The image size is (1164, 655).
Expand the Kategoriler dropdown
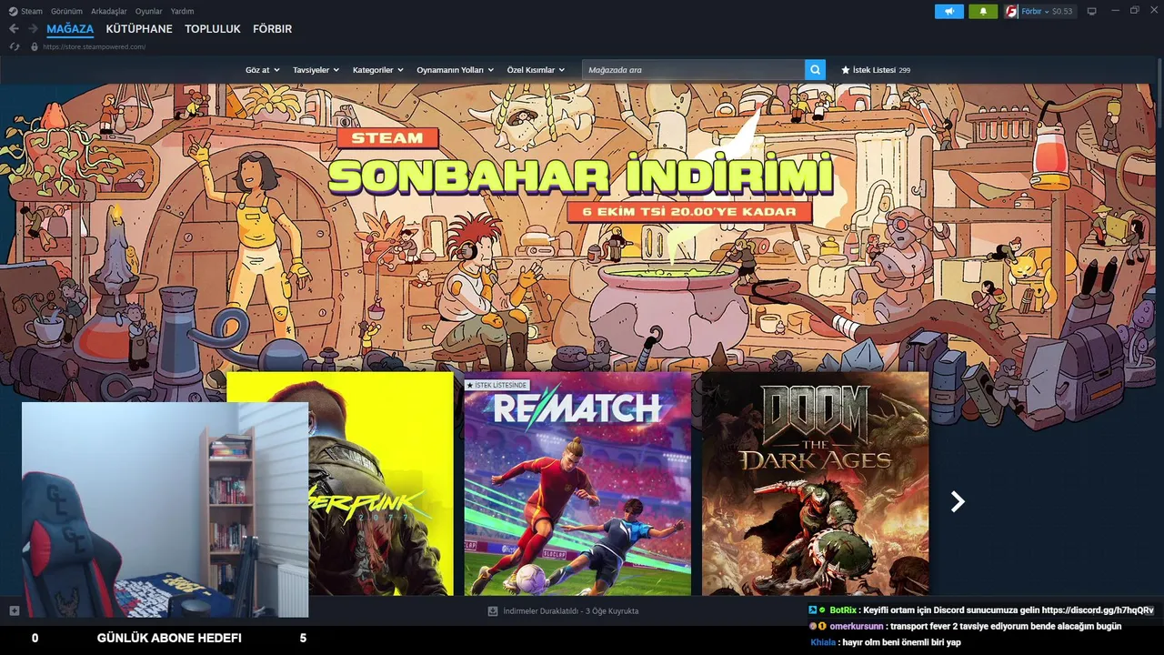[x=377, y=70]
